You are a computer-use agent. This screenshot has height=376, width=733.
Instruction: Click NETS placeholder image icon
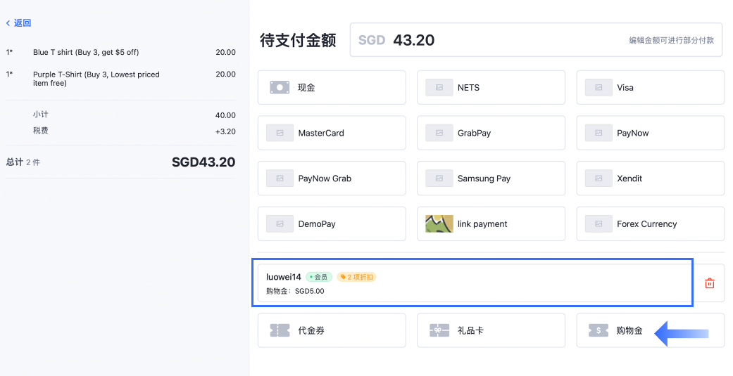pyautogui.click(x=439, y=87)
